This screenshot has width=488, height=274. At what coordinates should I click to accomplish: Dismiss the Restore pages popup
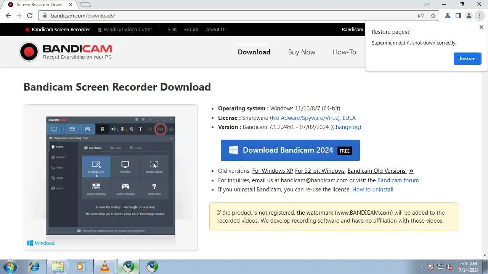[481, 27]
